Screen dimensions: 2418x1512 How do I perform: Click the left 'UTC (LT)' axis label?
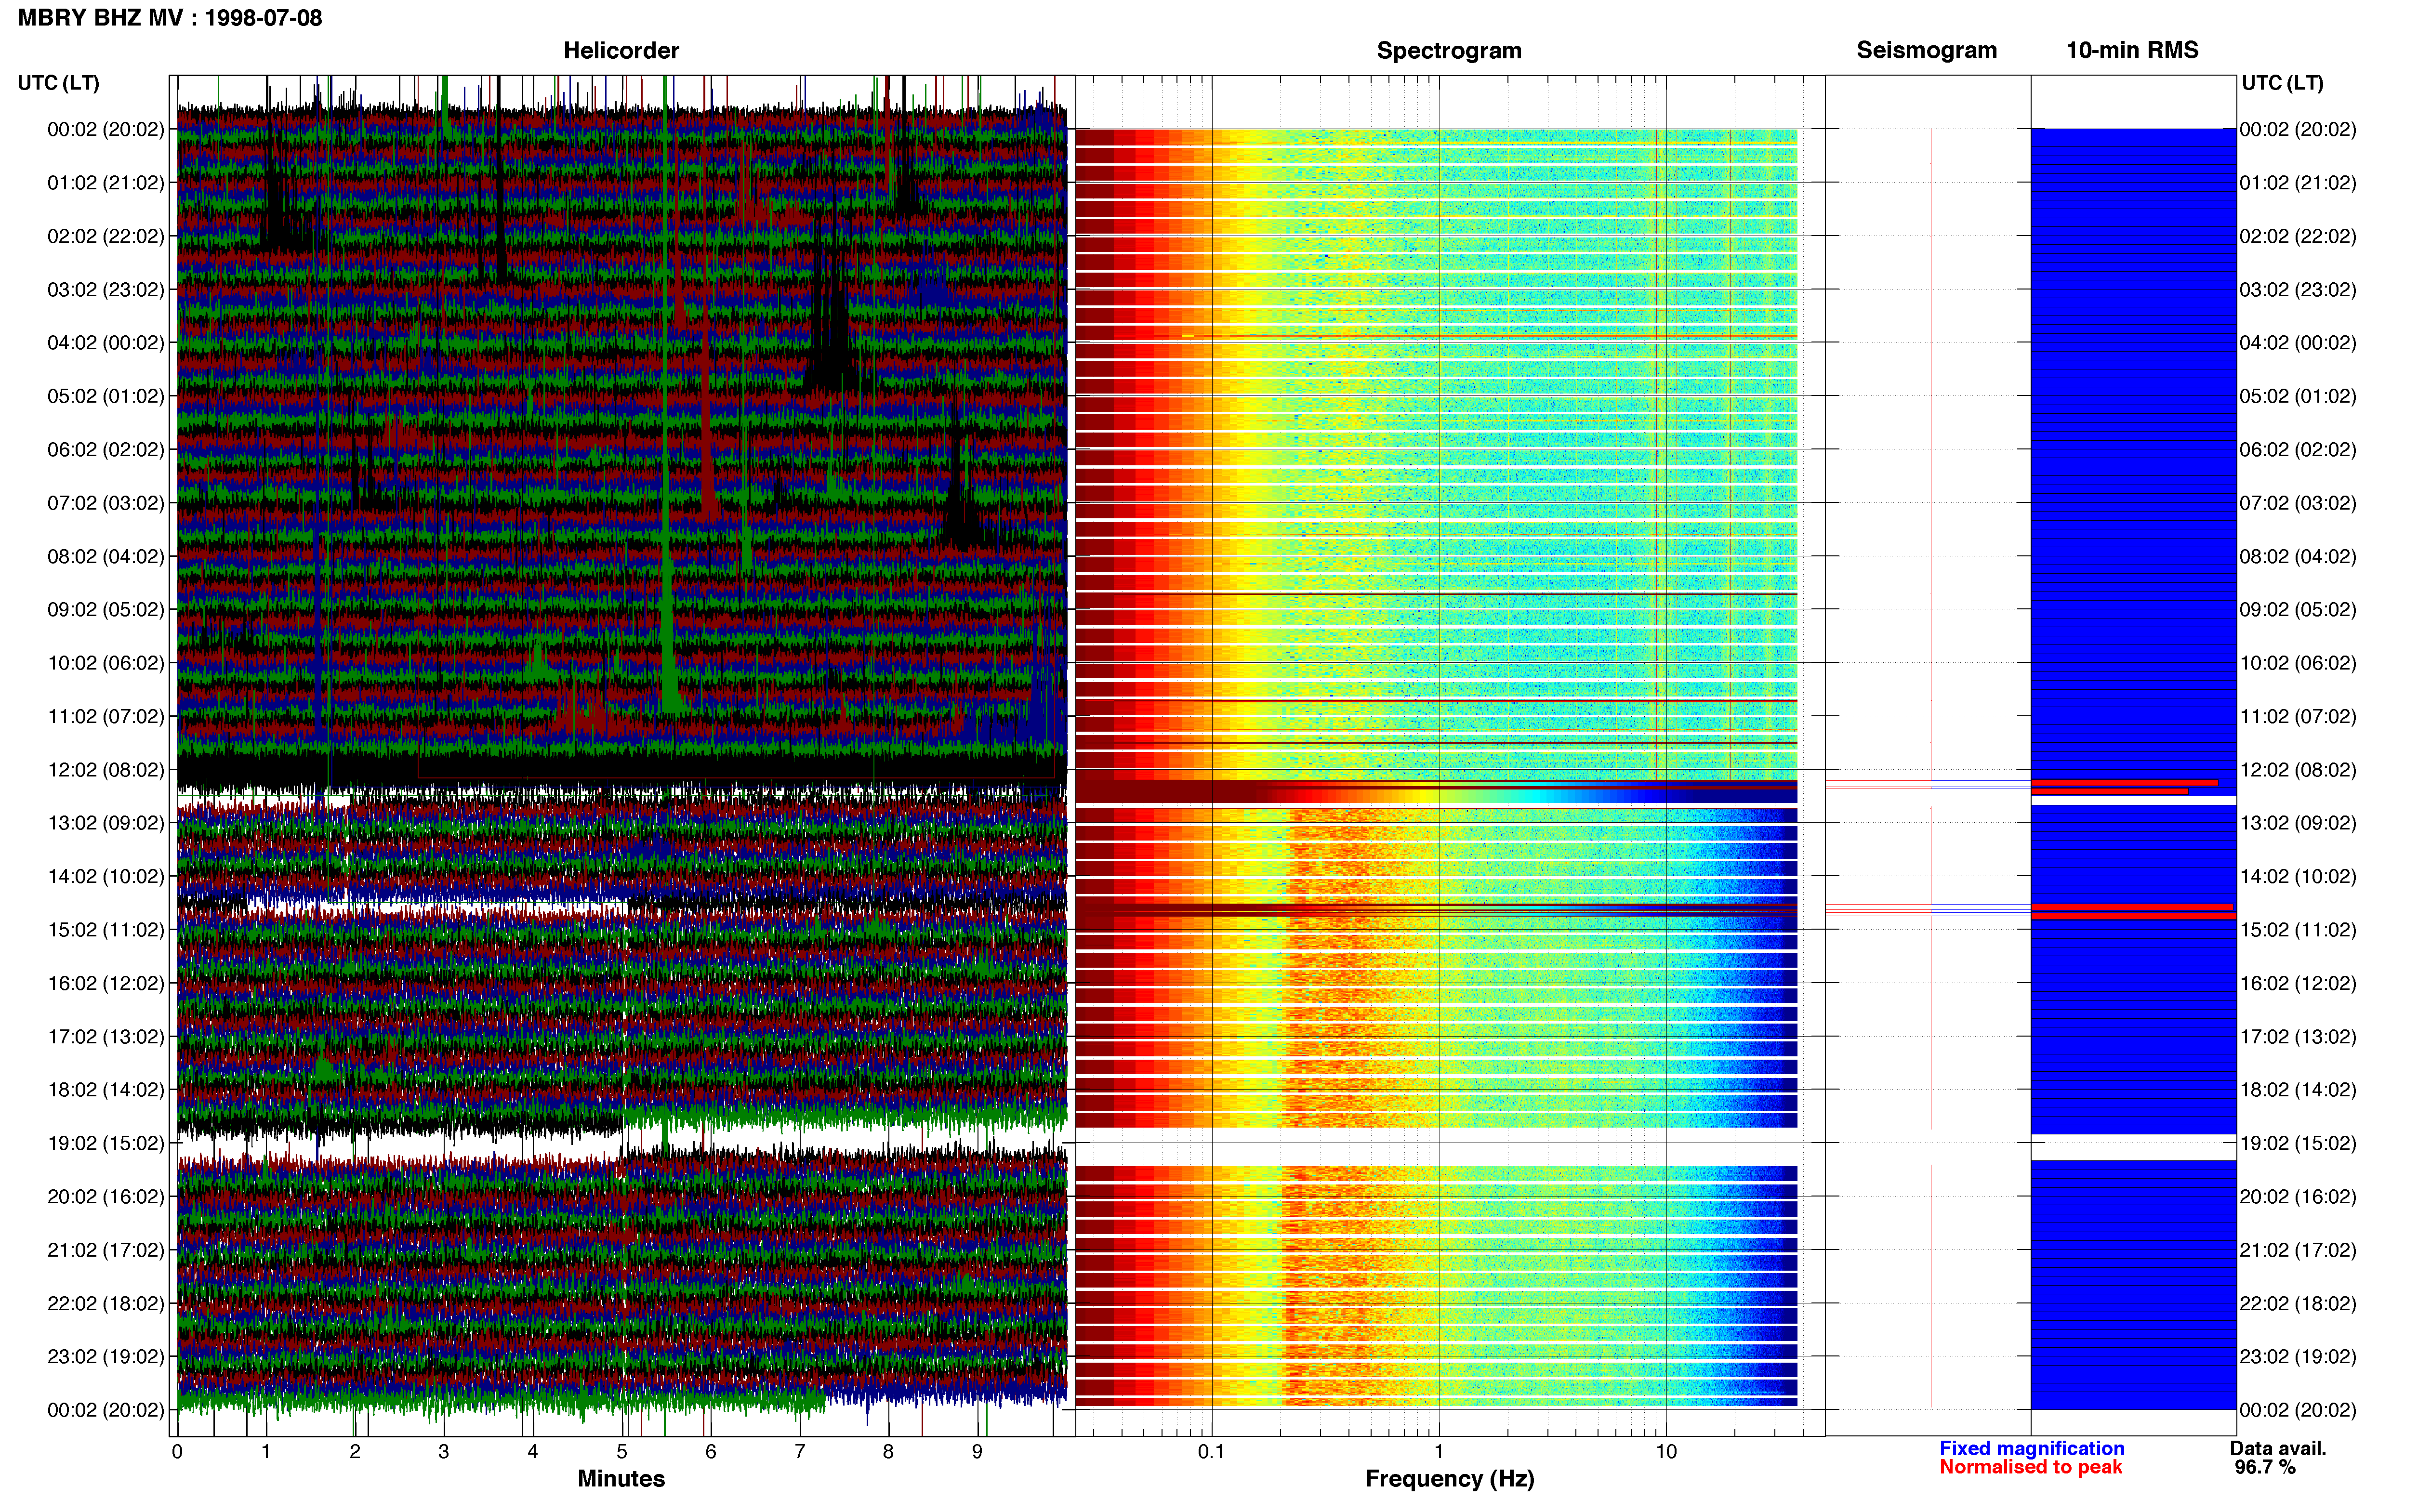click(58, 83)
